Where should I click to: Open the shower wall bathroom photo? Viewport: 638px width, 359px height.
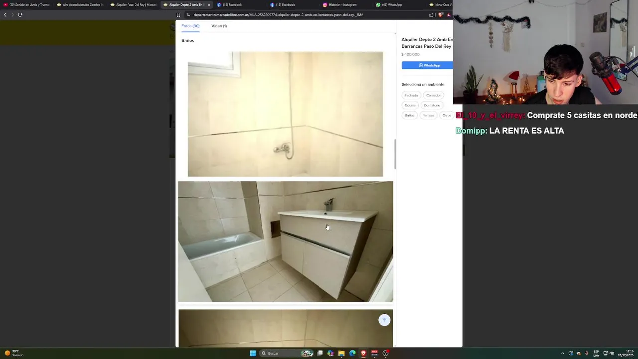coord(286,114)
